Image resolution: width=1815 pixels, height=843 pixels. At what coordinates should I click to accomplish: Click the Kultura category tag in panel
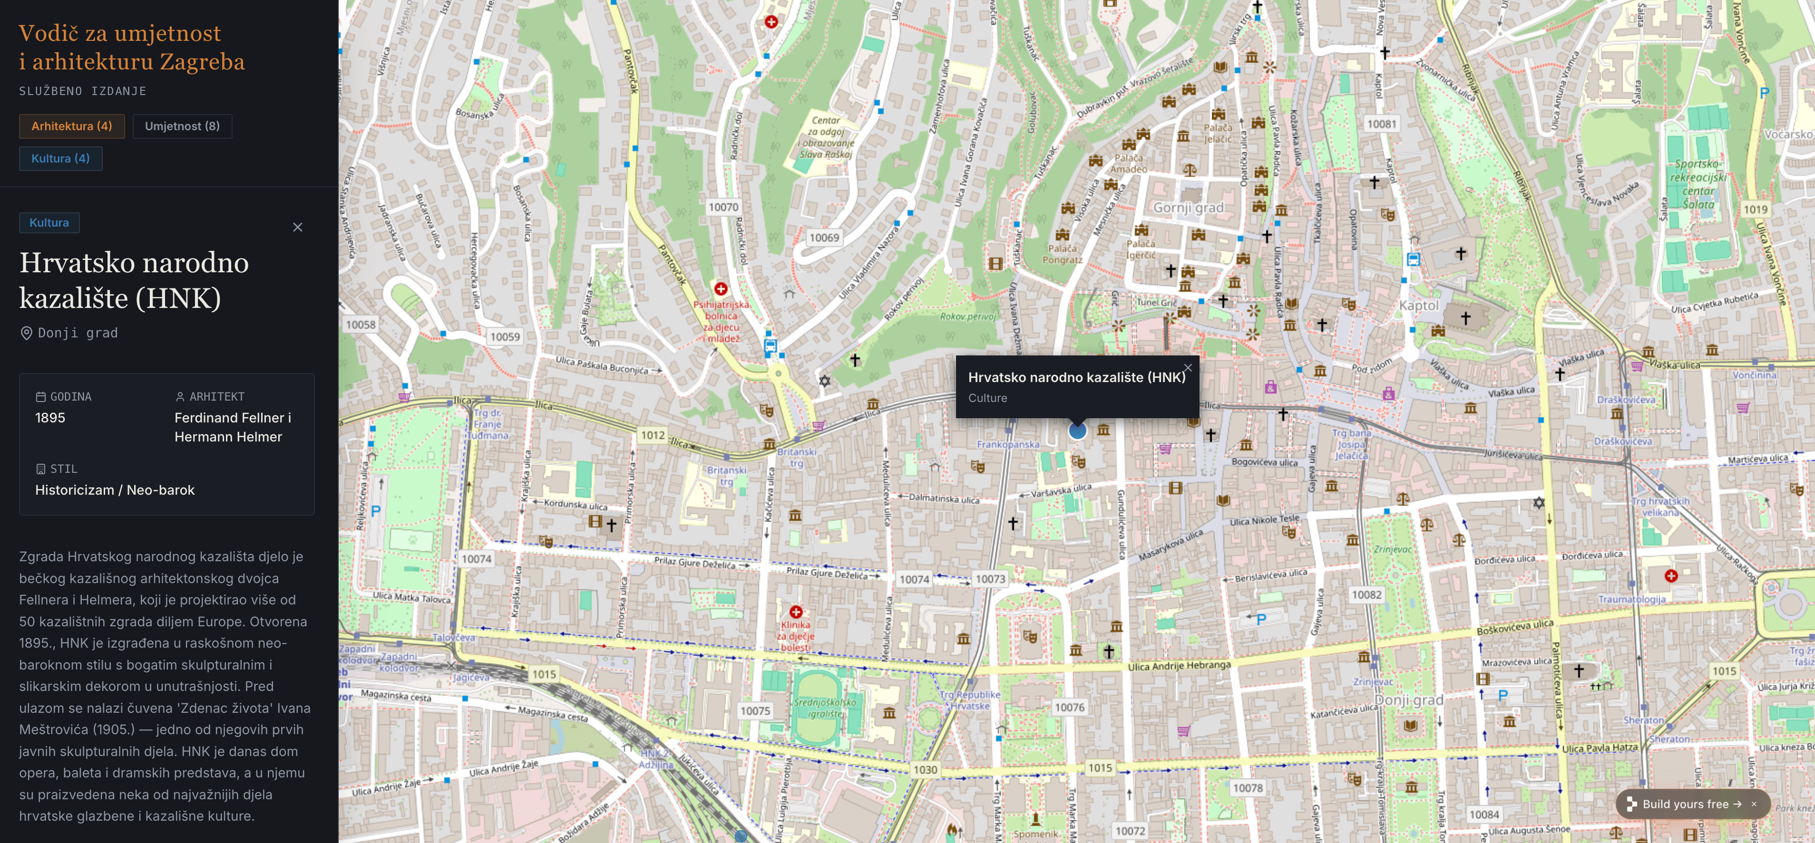pyautogui.click(x=49, y=222)
